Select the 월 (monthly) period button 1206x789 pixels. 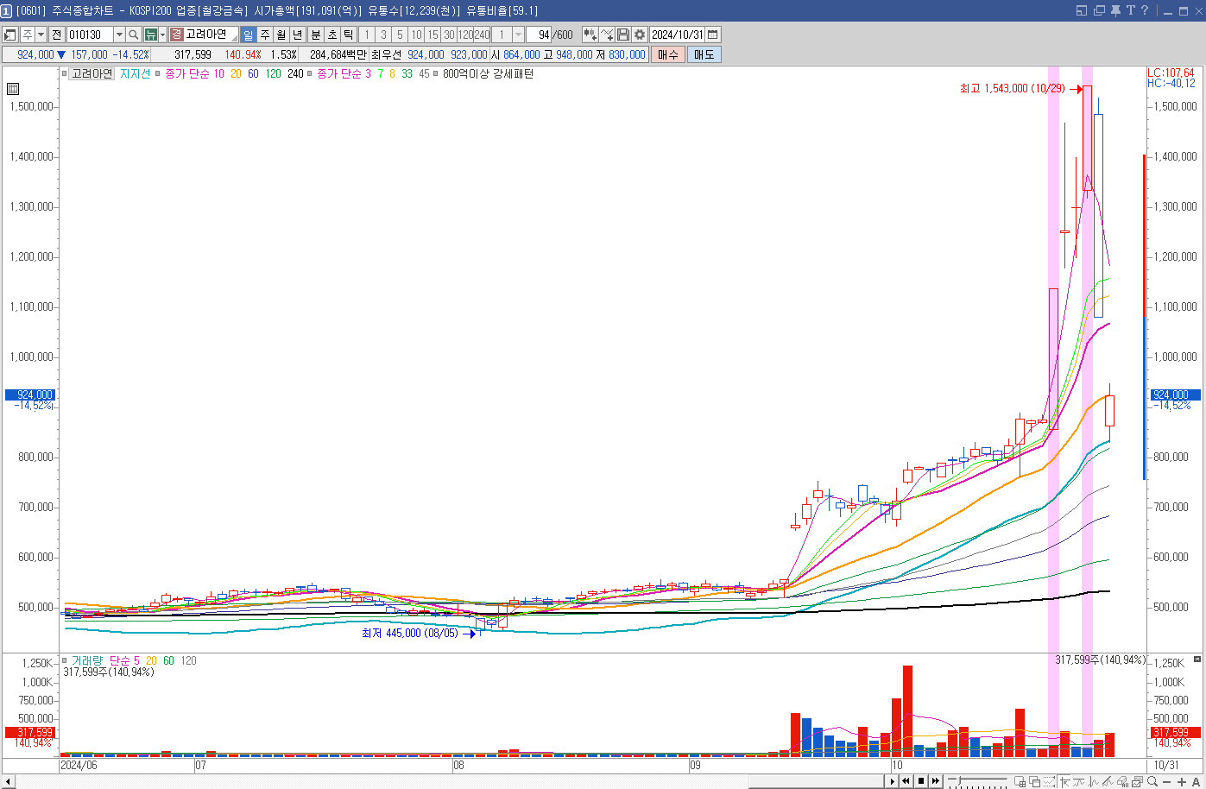[281, 35]
